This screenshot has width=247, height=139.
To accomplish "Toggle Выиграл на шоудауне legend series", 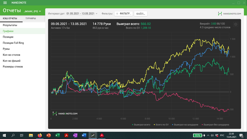I will pyautogui.click(x=185, y=125).
